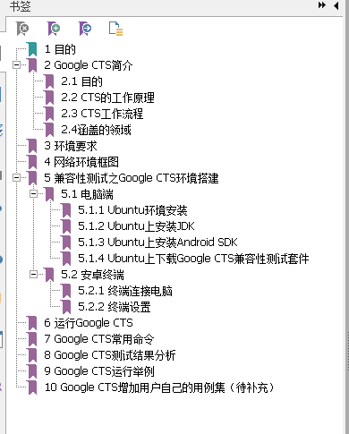Click the bookmark icon beside "5.2.1 终端连接电脑"
349x434 pixels.
point(66,291)
